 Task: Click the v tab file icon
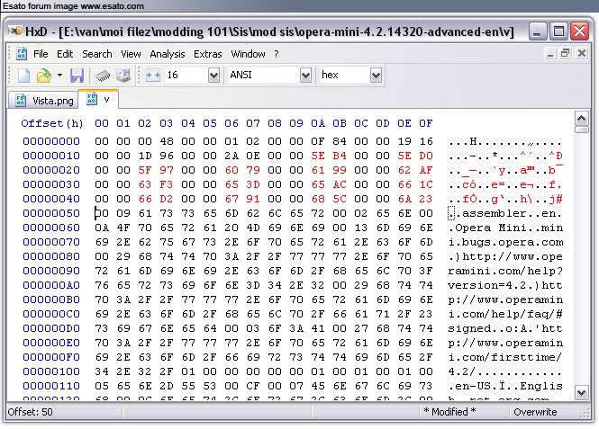(92, 98)
